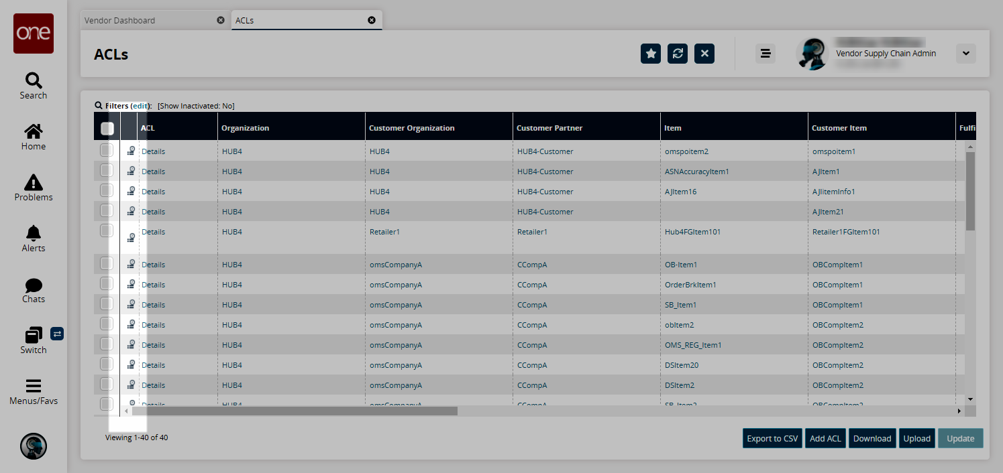1003x473 pixels.
Task: Open the Menus/Favs hamburger icon
Action: 34,391
